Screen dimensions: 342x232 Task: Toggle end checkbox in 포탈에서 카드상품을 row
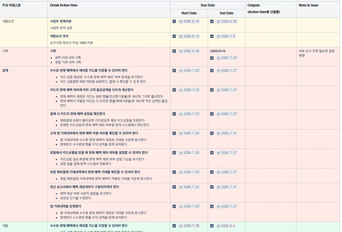pos(212,153)
